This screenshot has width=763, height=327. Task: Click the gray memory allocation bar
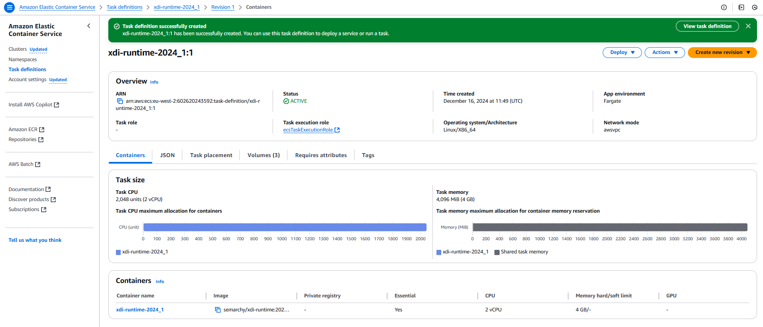610,227
